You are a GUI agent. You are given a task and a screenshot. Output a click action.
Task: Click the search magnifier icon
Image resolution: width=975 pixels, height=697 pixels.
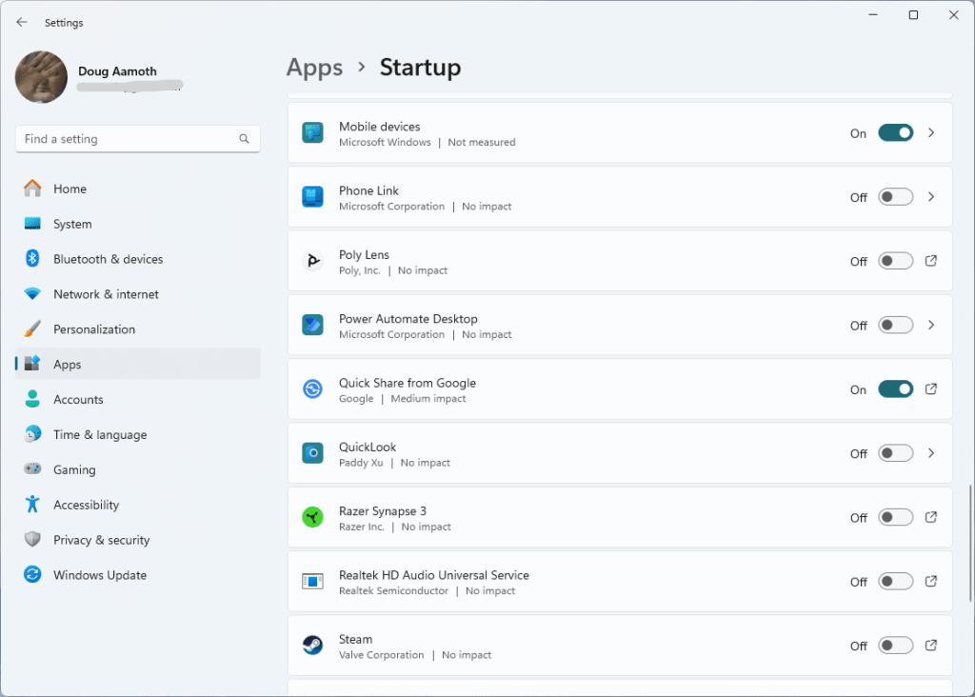pyautogui.click(x=245, y=139)
